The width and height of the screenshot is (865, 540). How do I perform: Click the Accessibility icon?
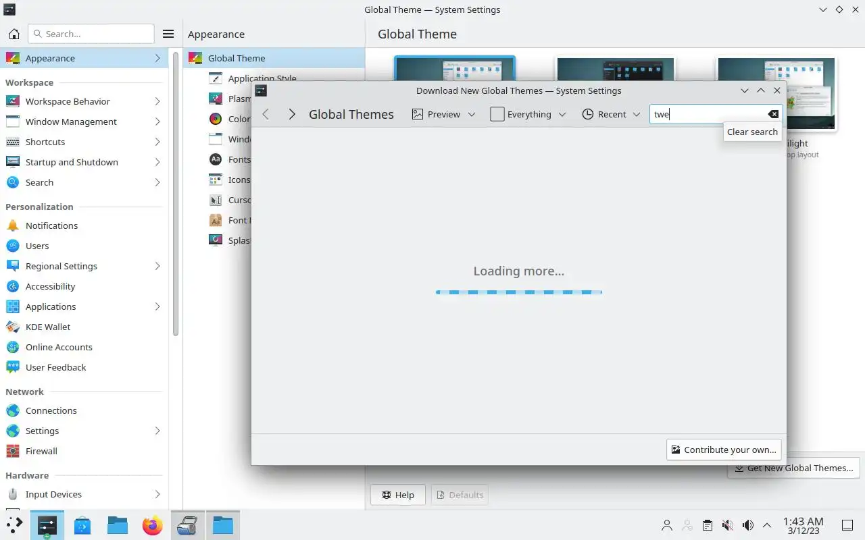tap(13, 286)
